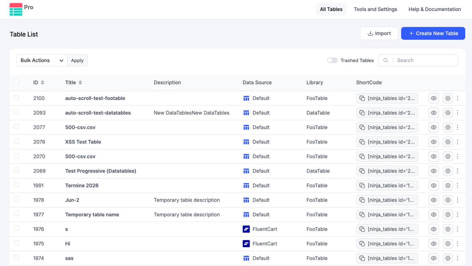Click Create New Table
Screen dimensions: 472x266
433,33
